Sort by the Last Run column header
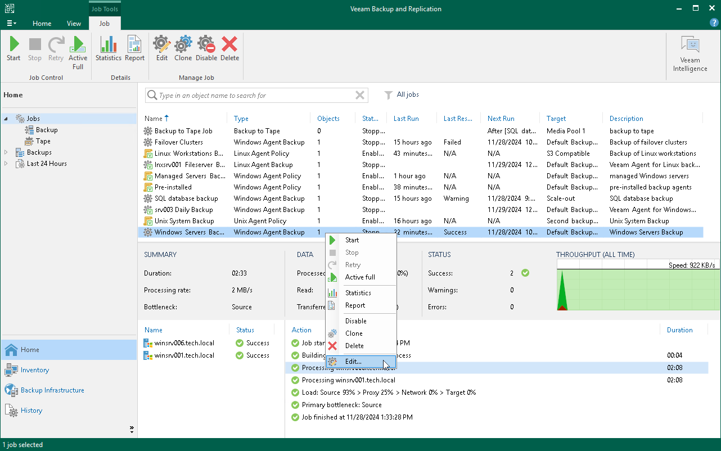 coord(406,119)
